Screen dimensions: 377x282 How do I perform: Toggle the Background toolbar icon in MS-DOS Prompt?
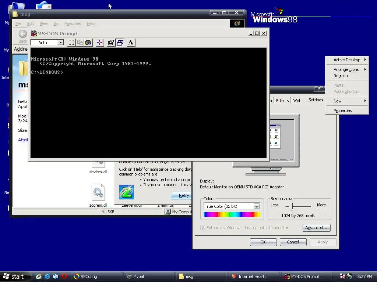(x=120, y=43)
